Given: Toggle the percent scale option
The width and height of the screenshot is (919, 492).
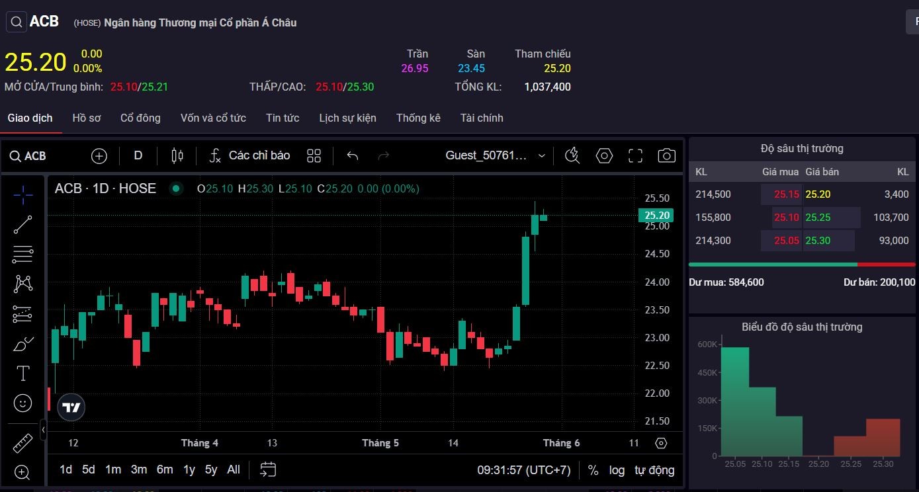Looking at the screenshot, I should pyautogui.click(x=593, y=470).
